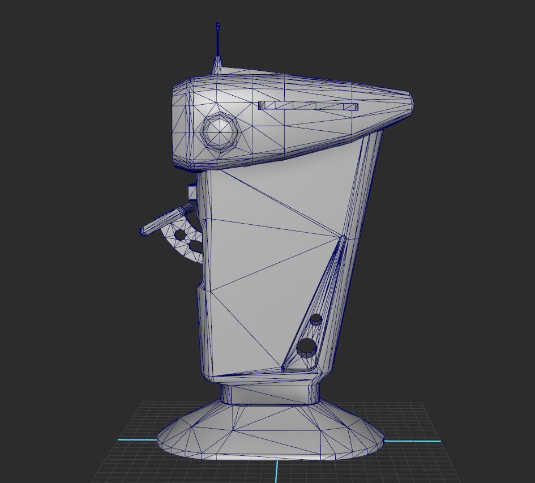The image size is (535, 483).
Task: Select the flared circular base of the model
Action: [x=271, y=430]
